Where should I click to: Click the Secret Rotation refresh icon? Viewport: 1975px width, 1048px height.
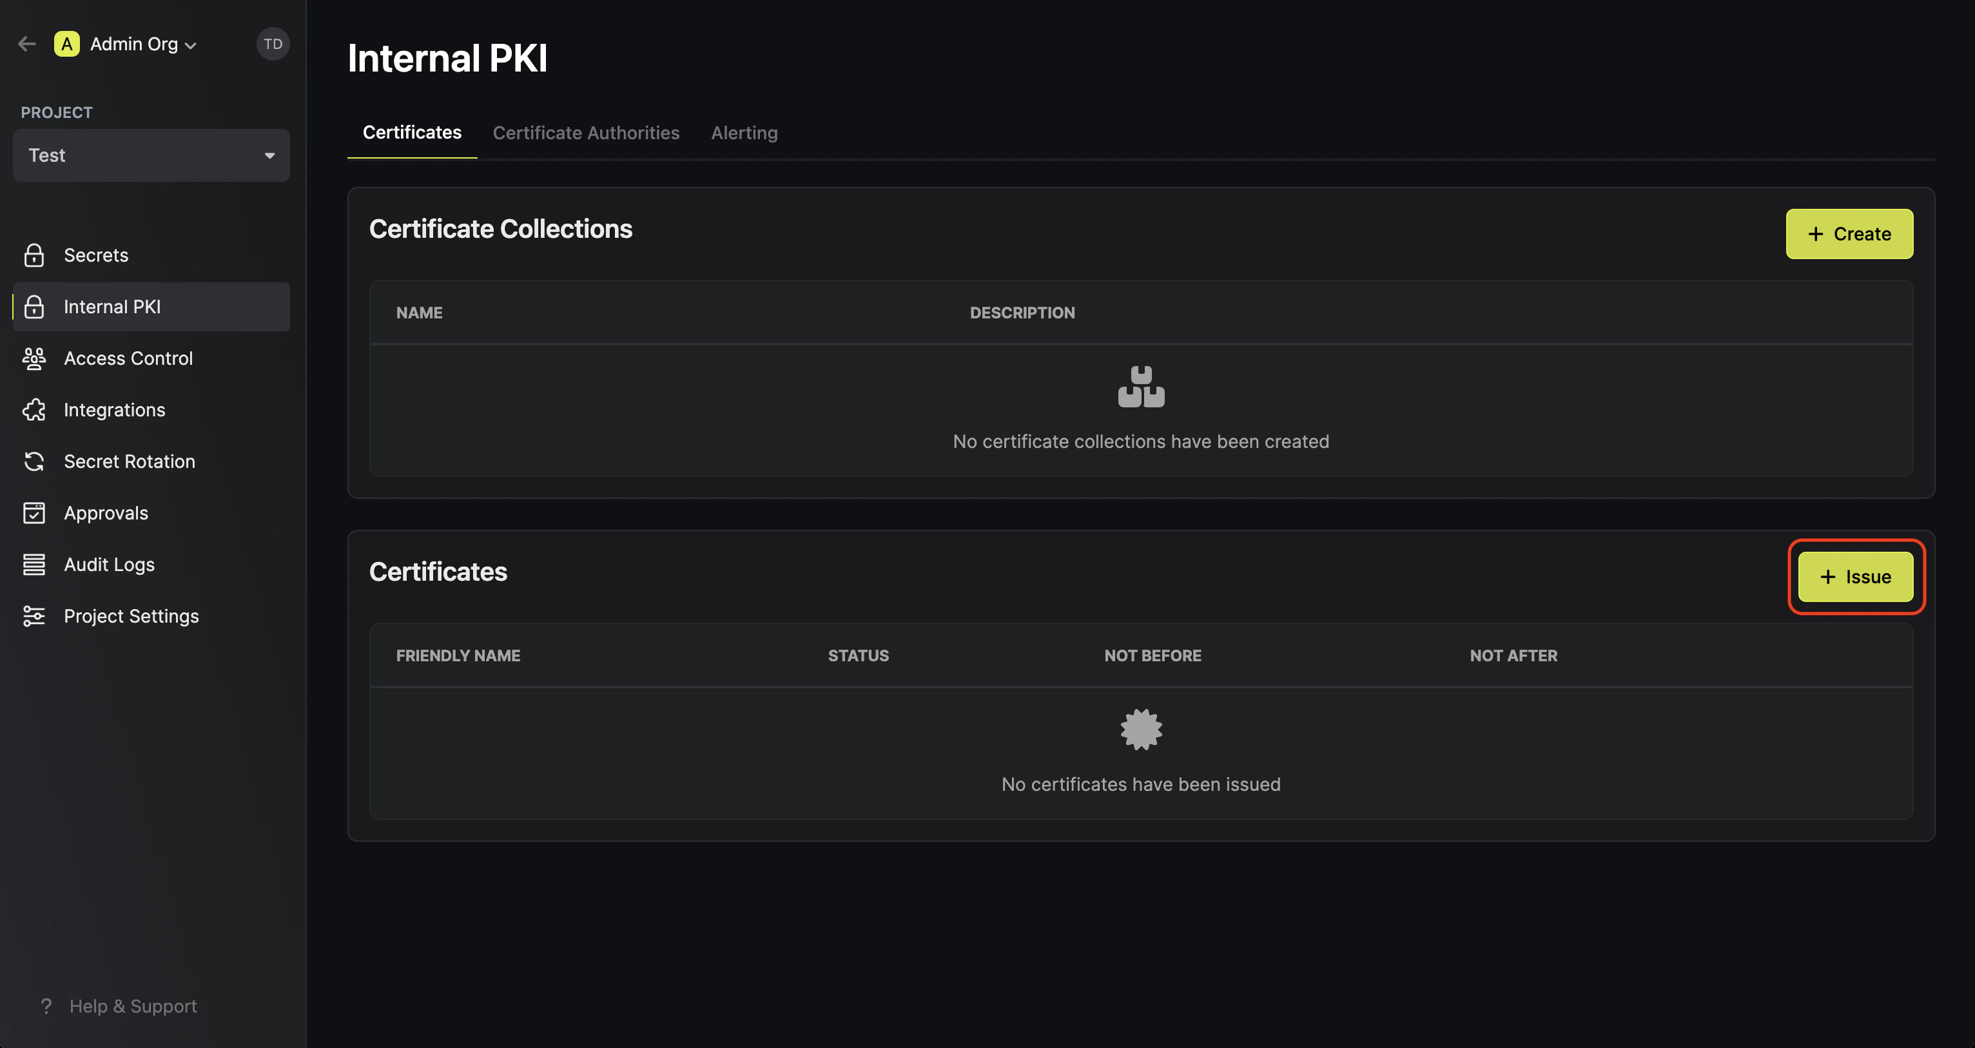[x=34, y=461]
